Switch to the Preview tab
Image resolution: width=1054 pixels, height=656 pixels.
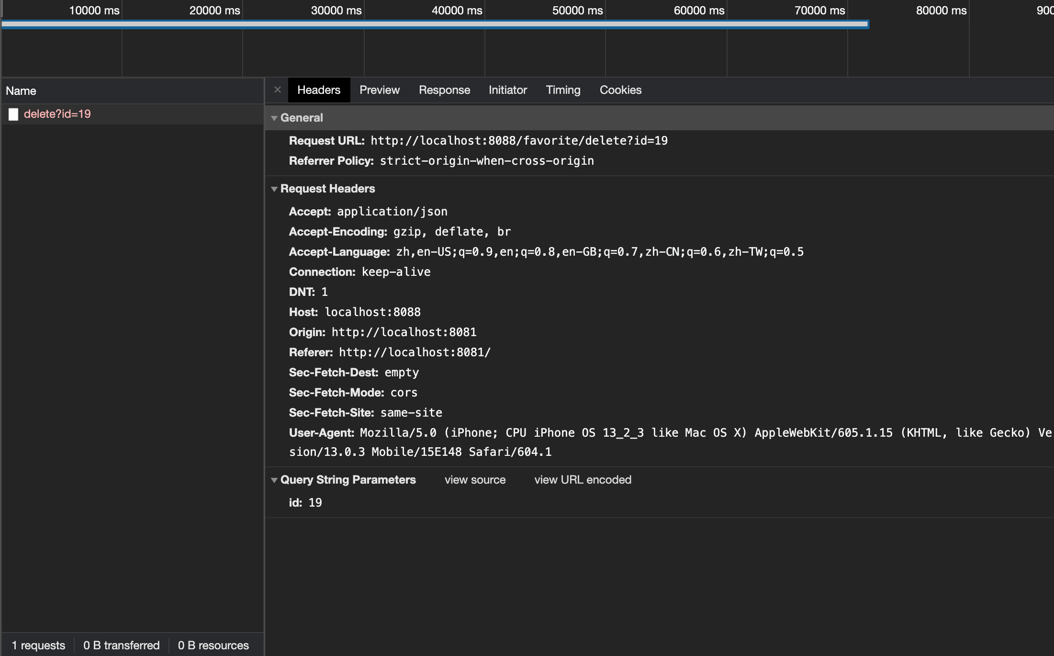click(x=379, y=90)
